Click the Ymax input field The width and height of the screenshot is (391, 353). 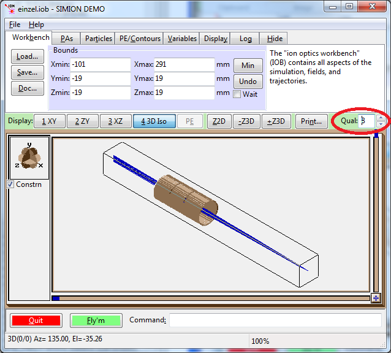pyautogui.click(x=184, y=78)
